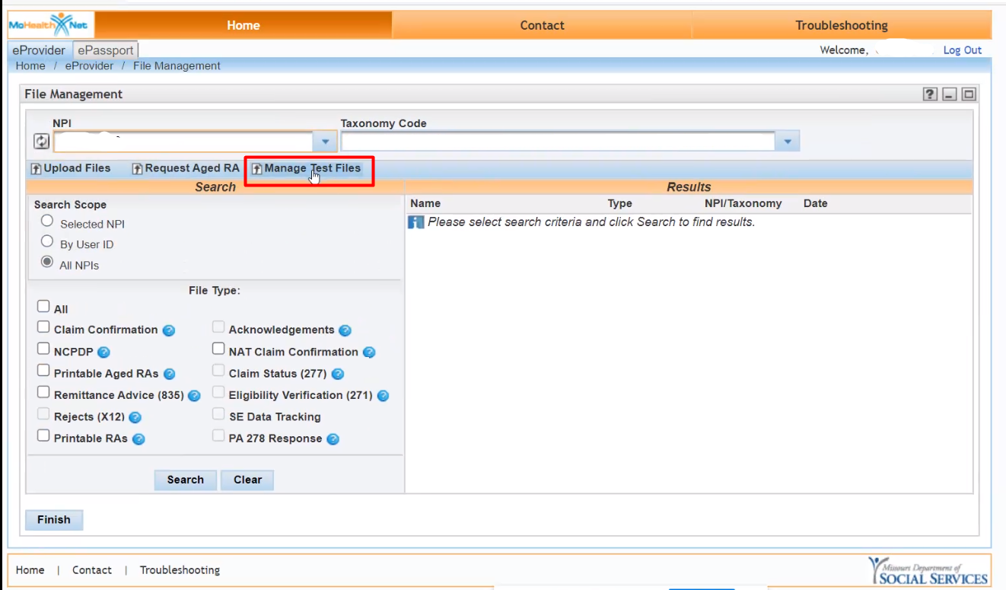This screenshot has height=590, width=1006.
Task: Click Request Aged RA toolbar option
Action: click(186, 168)
